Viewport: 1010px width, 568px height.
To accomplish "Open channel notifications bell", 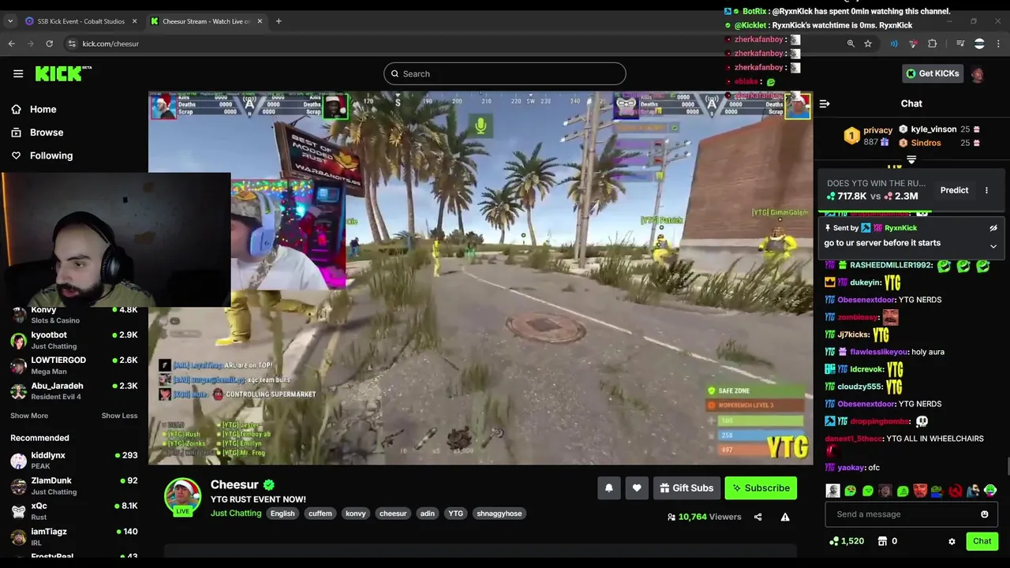I will (x=609, y=488).
